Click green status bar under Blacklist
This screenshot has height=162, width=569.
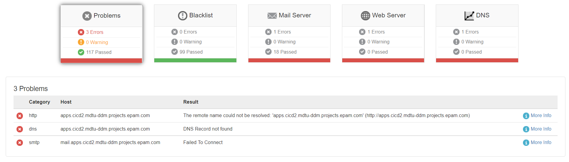pyautogui.click(x=195, y=60)
